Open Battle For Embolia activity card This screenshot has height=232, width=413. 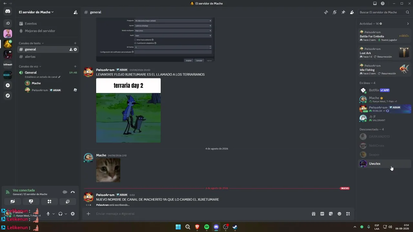[384, 36]
